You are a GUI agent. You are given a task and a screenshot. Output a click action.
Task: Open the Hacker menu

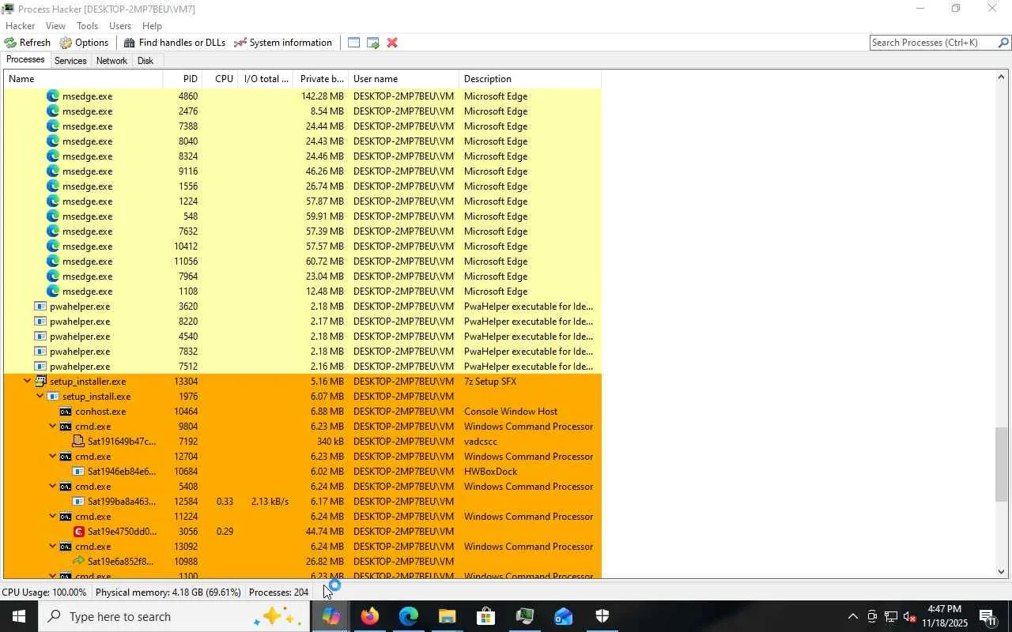point(20,26)
